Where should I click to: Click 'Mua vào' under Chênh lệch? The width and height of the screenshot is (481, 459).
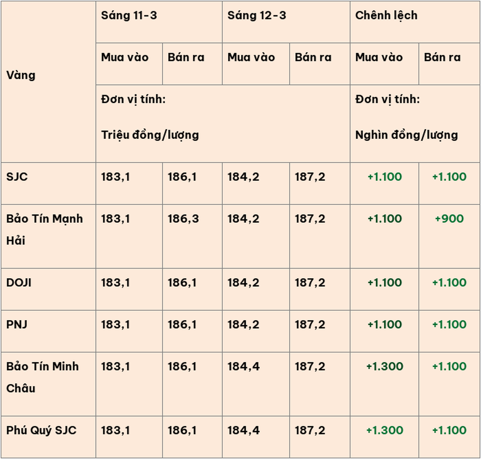pyautogui.click(x=379, y=57)
